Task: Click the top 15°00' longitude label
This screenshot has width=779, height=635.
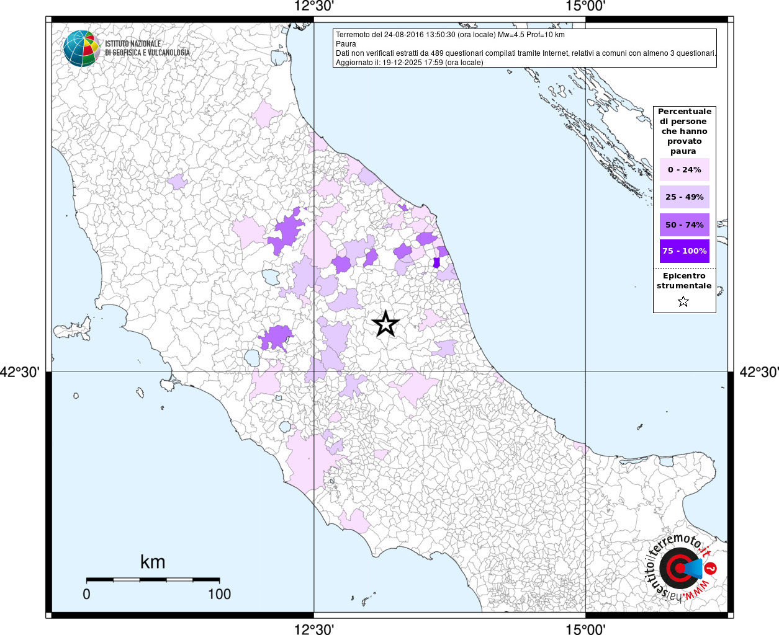Action: (x=585, y=6)
